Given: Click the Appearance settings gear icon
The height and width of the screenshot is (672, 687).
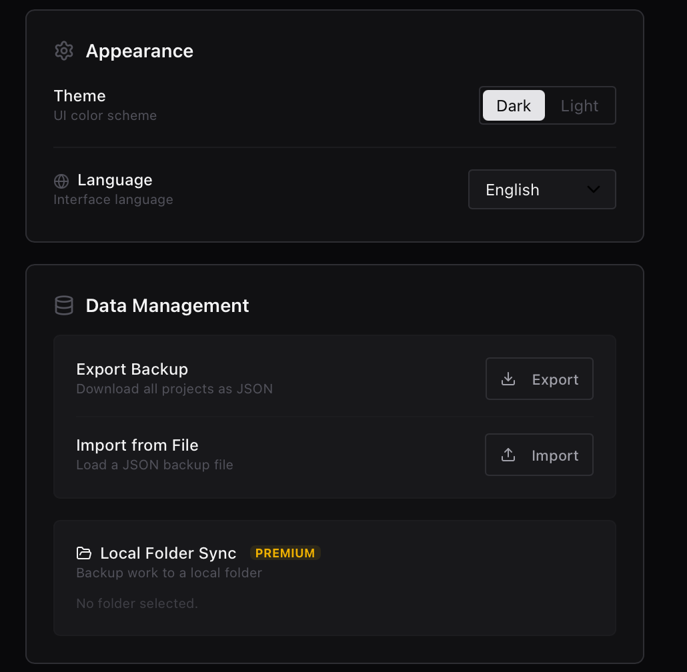Looking at the screenshot, I should coord(63,51).
